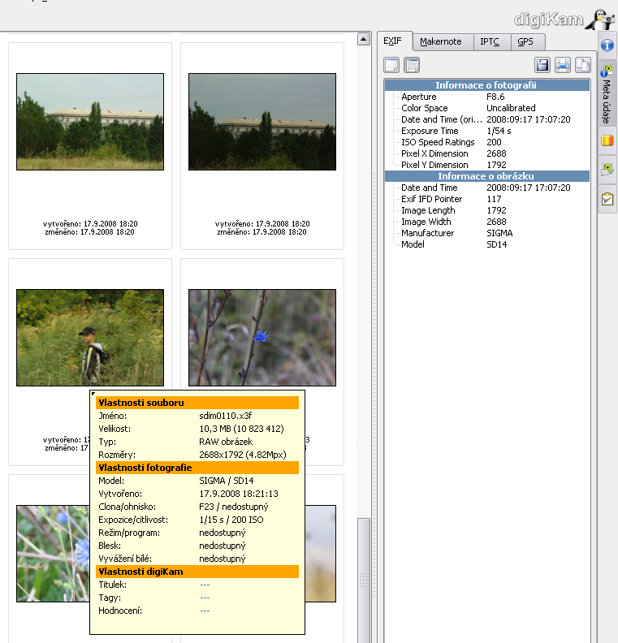
Task: Collapse the 'Informace o obrázku' section header
Action: pyautogui.click(x=486, y=176)
